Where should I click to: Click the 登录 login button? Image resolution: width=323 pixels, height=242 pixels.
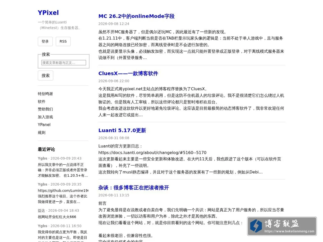(45, 41)
